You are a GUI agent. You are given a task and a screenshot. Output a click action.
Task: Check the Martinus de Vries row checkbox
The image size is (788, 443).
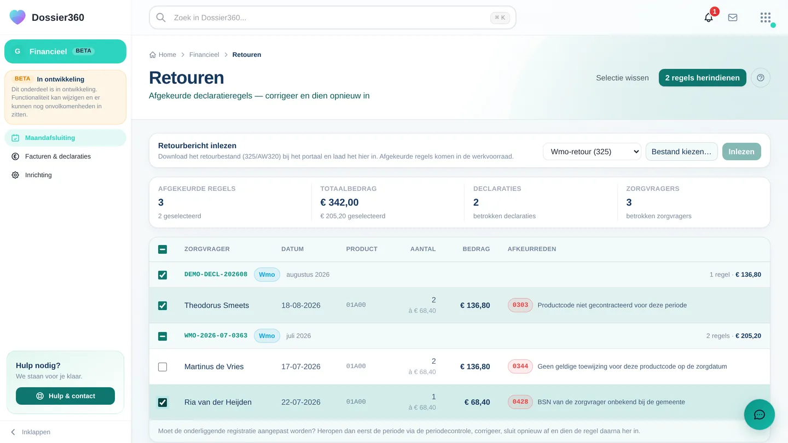163,367
